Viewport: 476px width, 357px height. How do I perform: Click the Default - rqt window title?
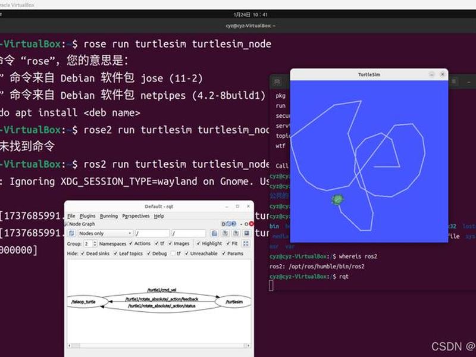click(159, 206)
